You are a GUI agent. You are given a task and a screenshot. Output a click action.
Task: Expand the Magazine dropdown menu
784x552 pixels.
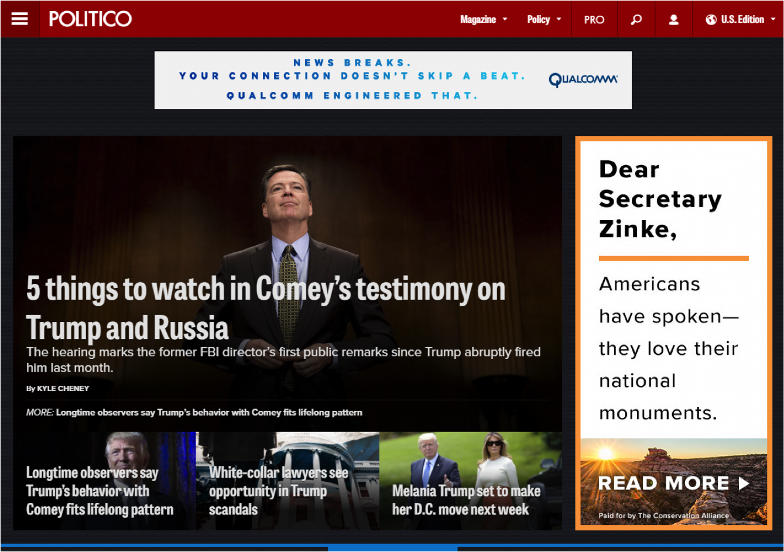(484, 19)
